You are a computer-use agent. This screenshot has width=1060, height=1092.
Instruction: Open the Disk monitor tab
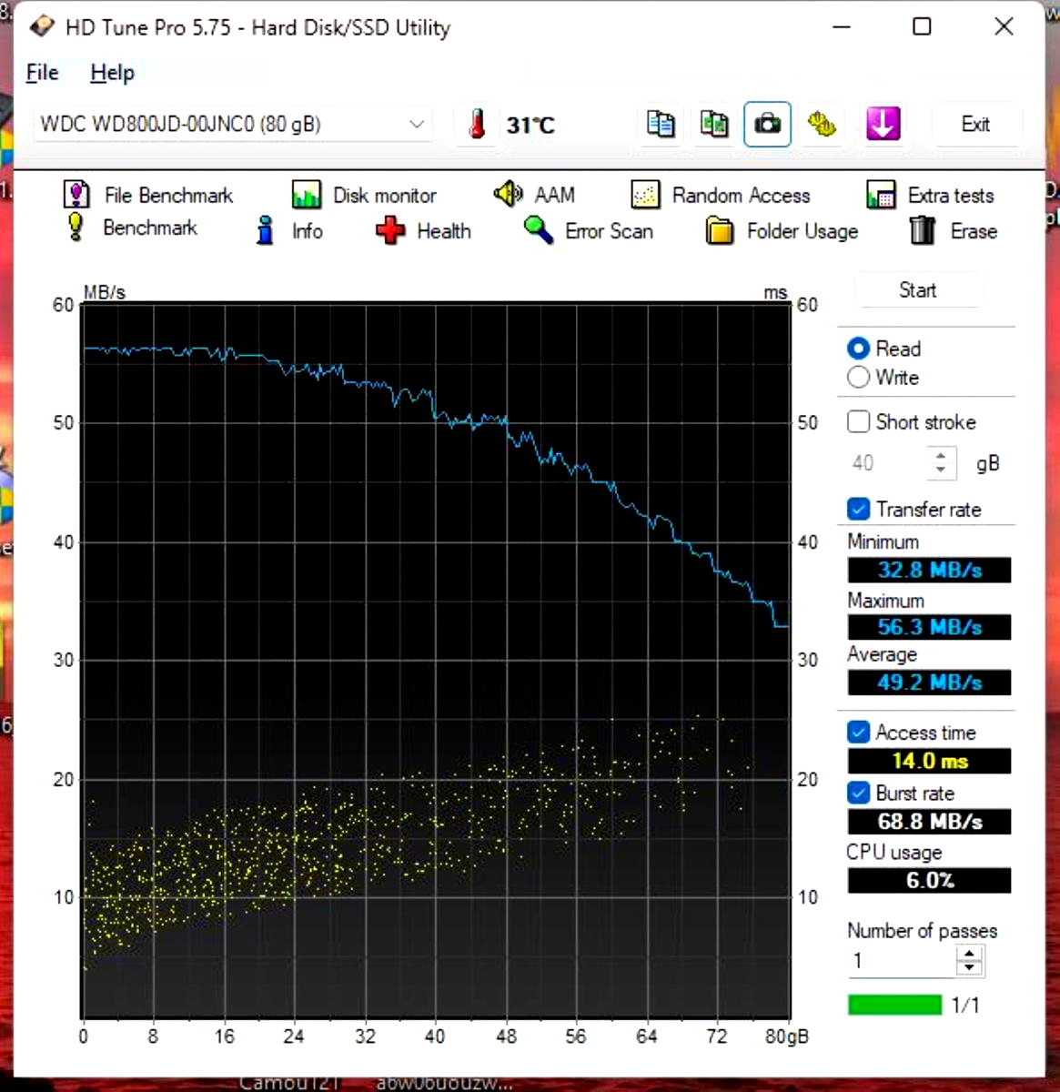(363, 195)
